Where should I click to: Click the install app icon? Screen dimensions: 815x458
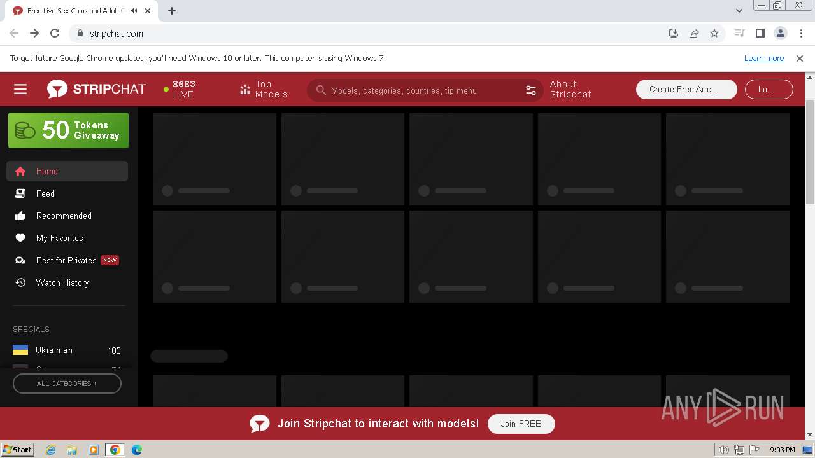[674, 33]
